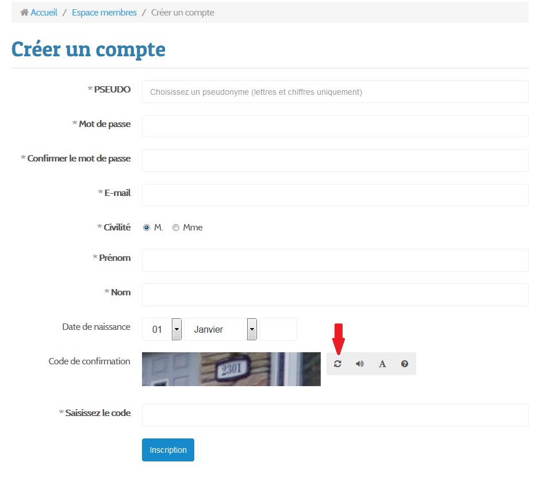Play the audio version of the captcha
This screenshot has width=534, height=489.
360,364
